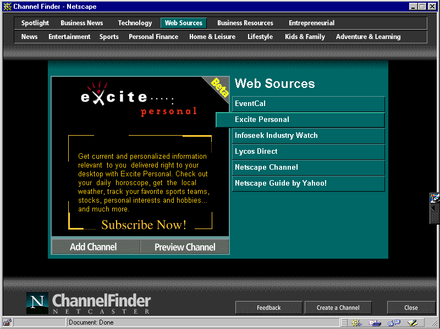Close the Channel Finder window
The image size is (440, 329).
[x=432, y=7]
